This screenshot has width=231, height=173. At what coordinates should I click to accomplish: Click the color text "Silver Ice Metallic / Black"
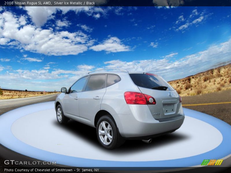click(74, 3)
